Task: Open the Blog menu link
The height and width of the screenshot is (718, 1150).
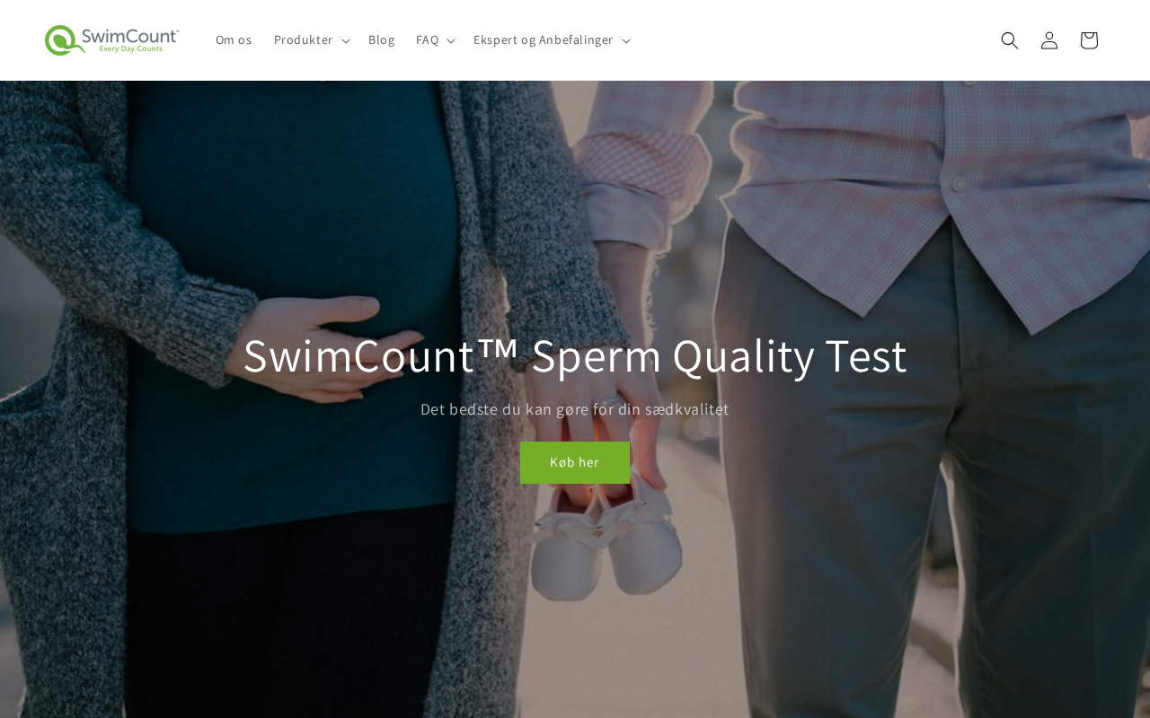Action: [382, 40]
